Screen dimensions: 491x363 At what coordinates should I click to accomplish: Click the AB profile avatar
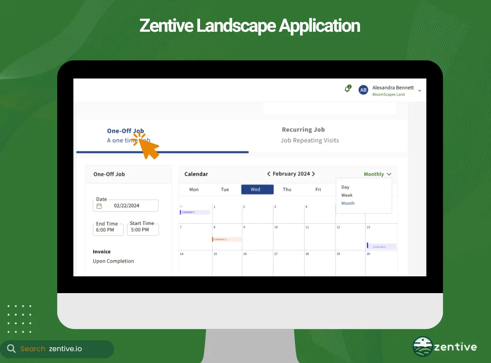coord(363,90)
